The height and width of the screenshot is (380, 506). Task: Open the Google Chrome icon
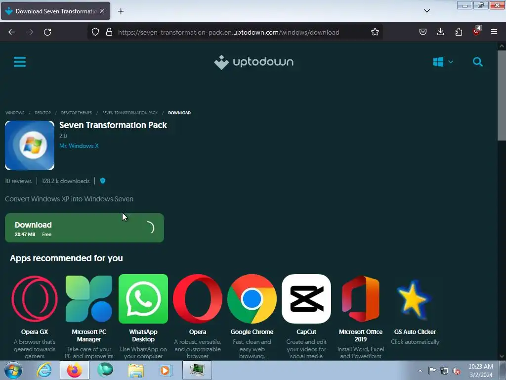pos(252,299)
